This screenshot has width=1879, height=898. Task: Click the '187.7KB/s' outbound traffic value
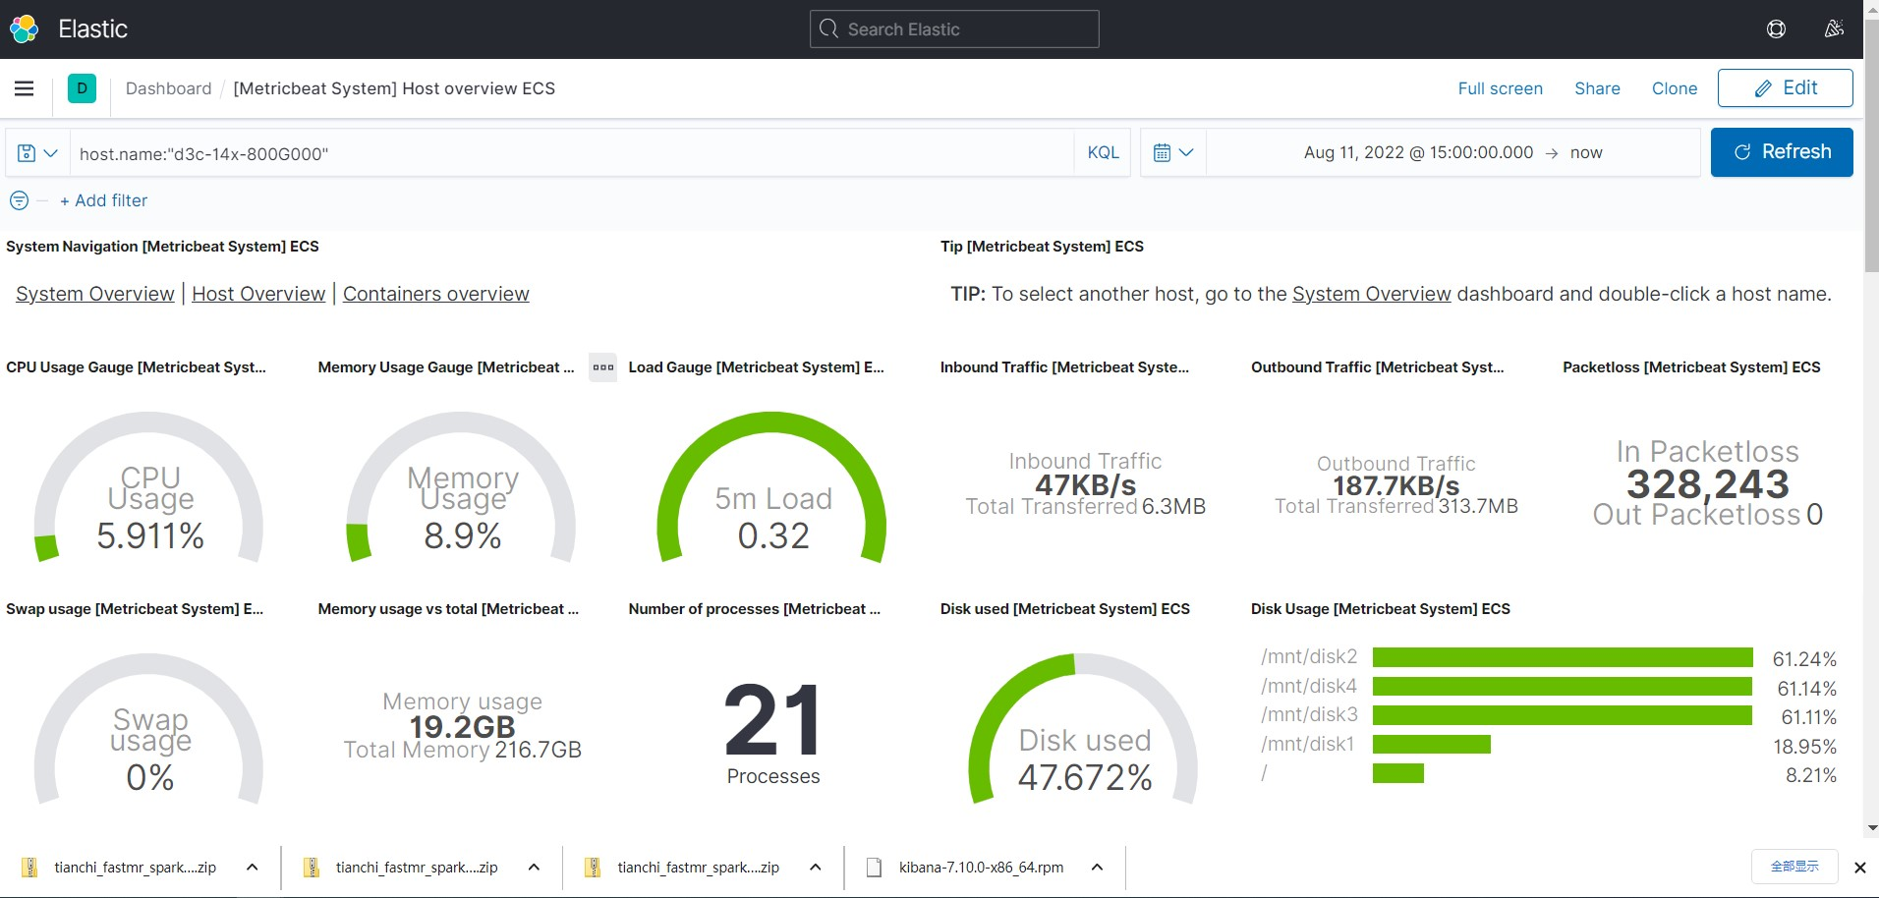1395,485
